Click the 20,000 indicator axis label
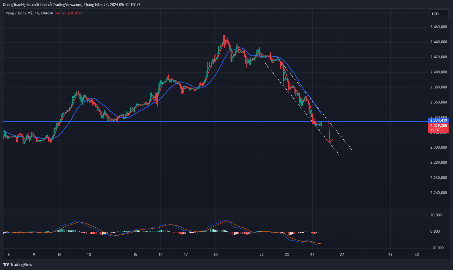The width and height of the screenshot is (453, 270). pos(436,215)
